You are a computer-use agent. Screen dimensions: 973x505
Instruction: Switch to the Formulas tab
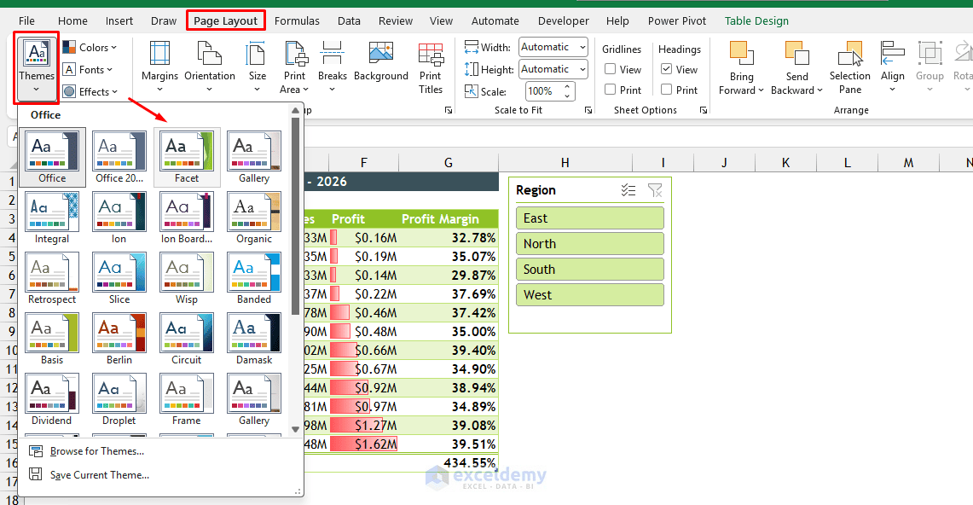pyautogui.click(x=298, y=21)
